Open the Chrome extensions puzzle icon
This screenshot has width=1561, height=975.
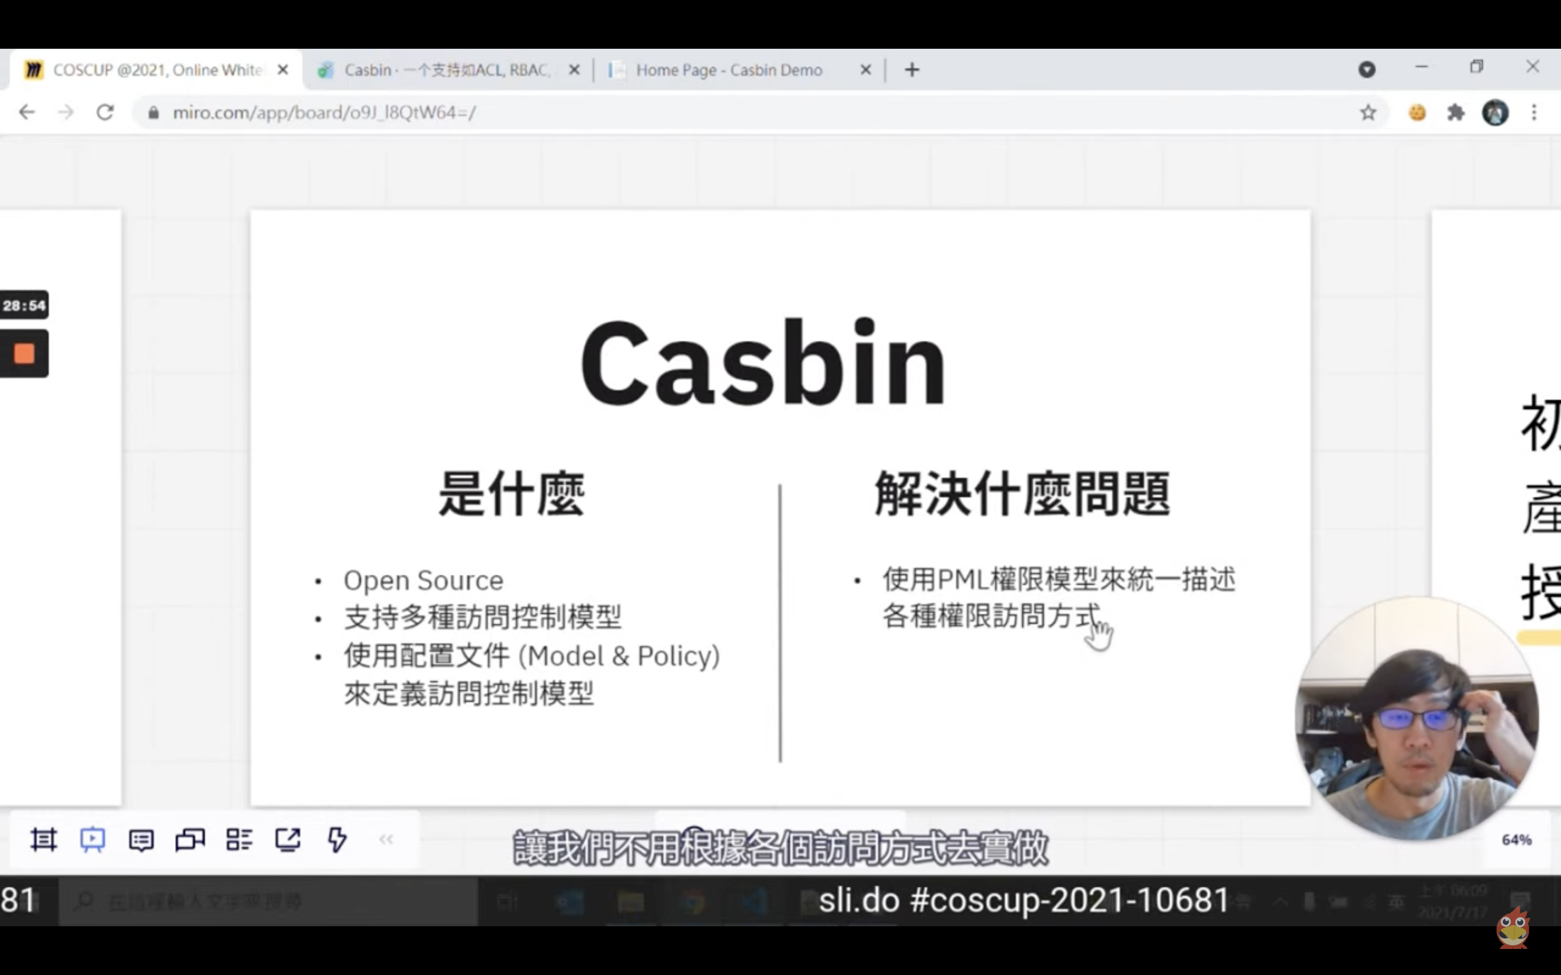coord(1456,113)
